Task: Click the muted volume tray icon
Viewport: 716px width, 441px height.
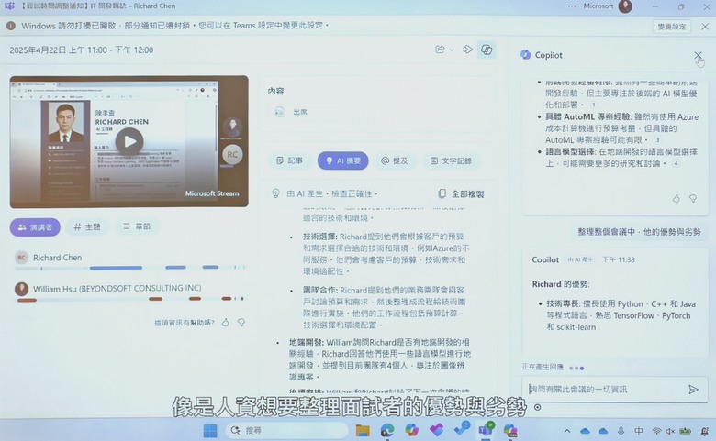Action: coord(670,431)
